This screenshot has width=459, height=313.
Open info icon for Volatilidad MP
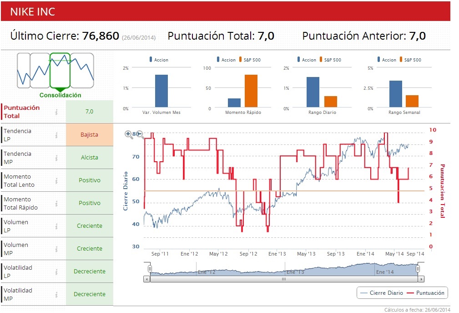(x=56, y=294)
